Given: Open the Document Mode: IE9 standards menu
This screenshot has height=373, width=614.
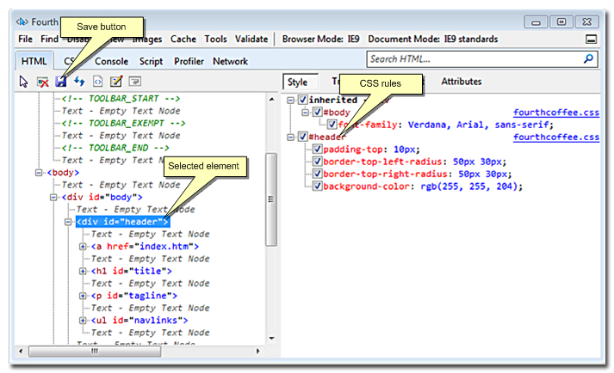Looking at the screenshot, I should tap(432, 39).
